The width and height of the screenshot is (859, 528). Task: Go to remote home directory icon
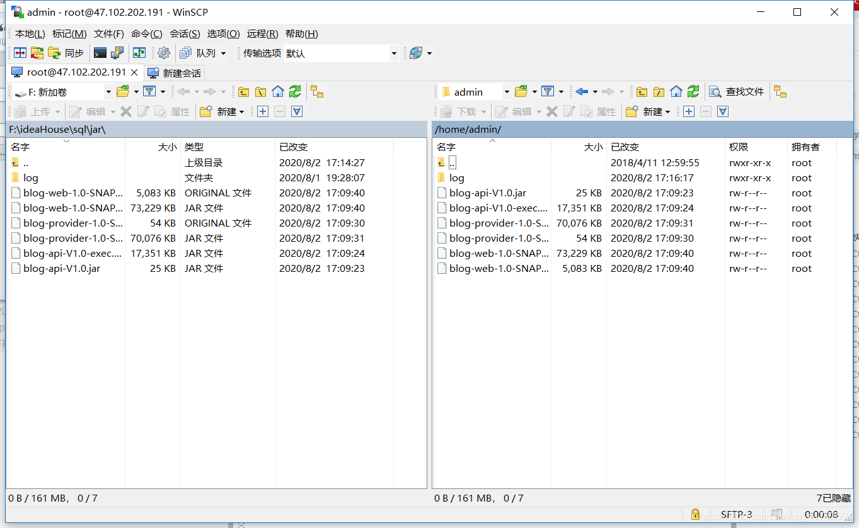[676, 92]
